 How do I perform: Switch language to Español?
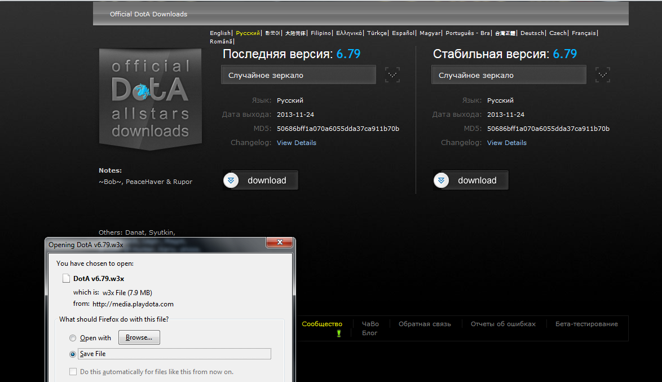click(403, 33)
